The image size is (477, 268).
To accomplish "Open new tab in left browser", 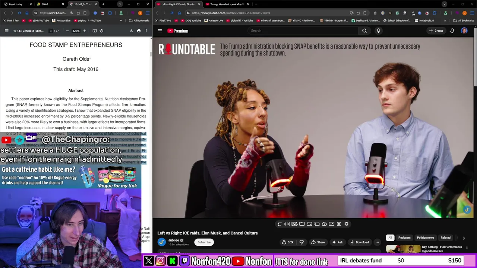I will point(103,4).
